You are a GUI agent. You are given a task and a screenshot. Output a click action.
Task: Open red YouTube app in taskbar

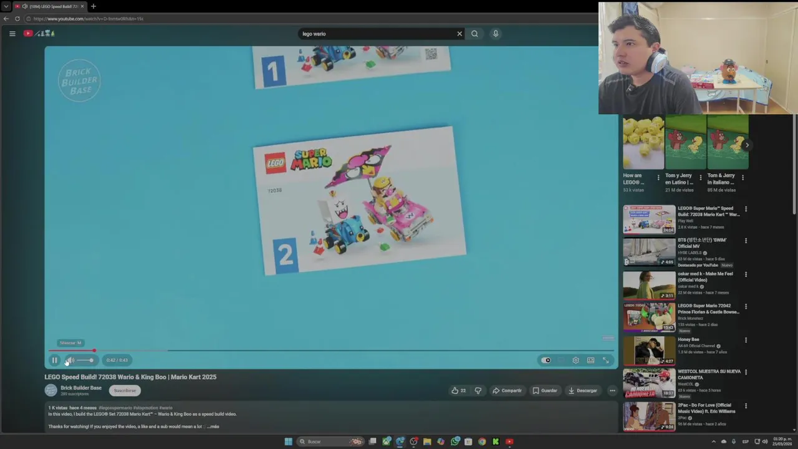(509, 442)
